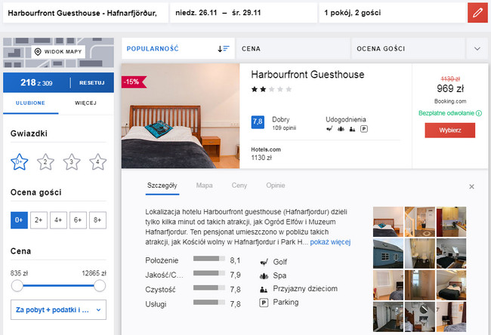Screen dimensions: 491x335
Task: Click the sort order icon next to Popularność
Action: 223,48
